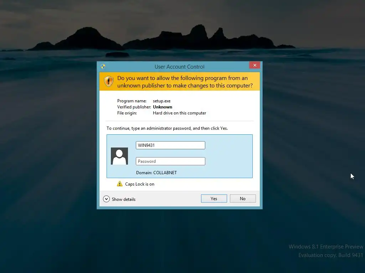Click the 'User Account Control' title text

[x=180, y=67]
